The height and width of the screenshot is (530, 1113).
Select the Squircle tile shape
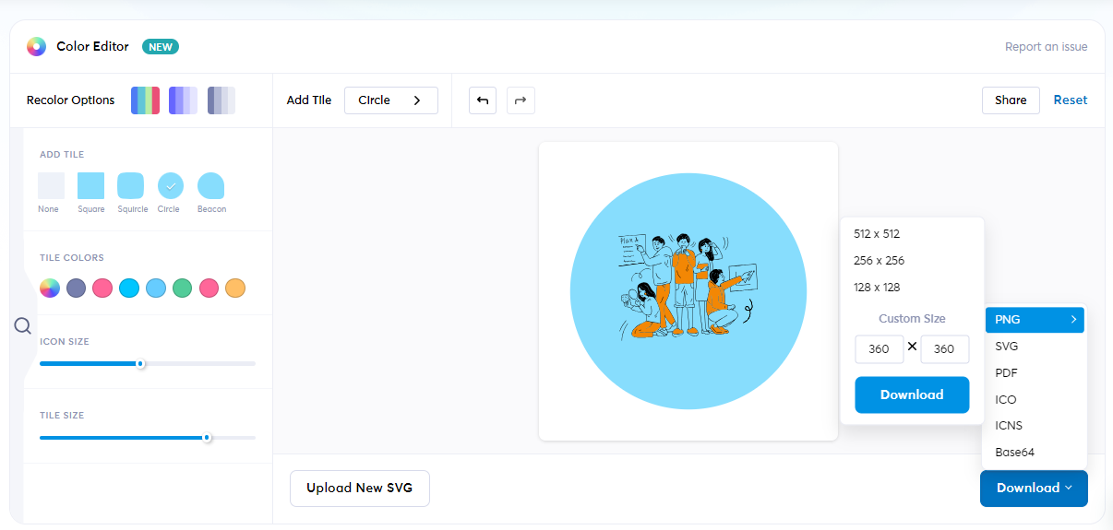[130, 186]
